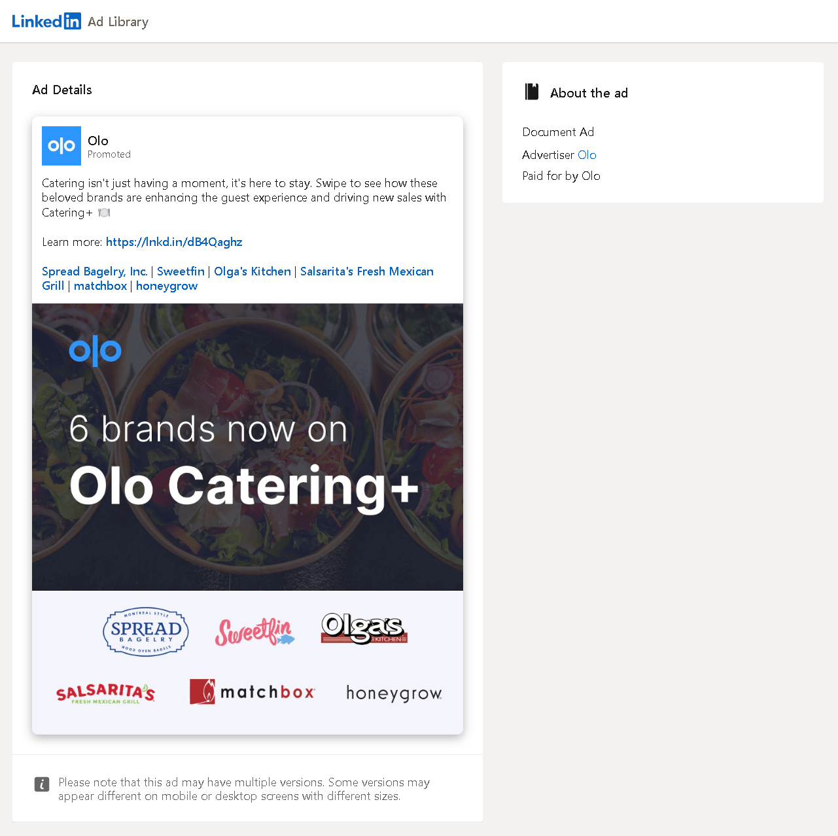Screen dimensions: 838x836
Task: Select the Olo logo inside the ad image
Action: 95,351
